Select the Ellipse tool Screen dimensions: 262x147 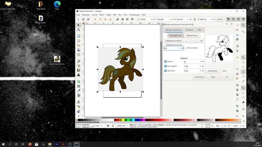[78, 41]
